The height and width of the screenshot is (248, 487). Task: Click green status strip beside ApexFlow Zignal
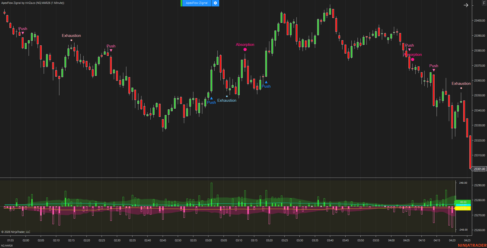pyautogui.click(x=181, y=3)
